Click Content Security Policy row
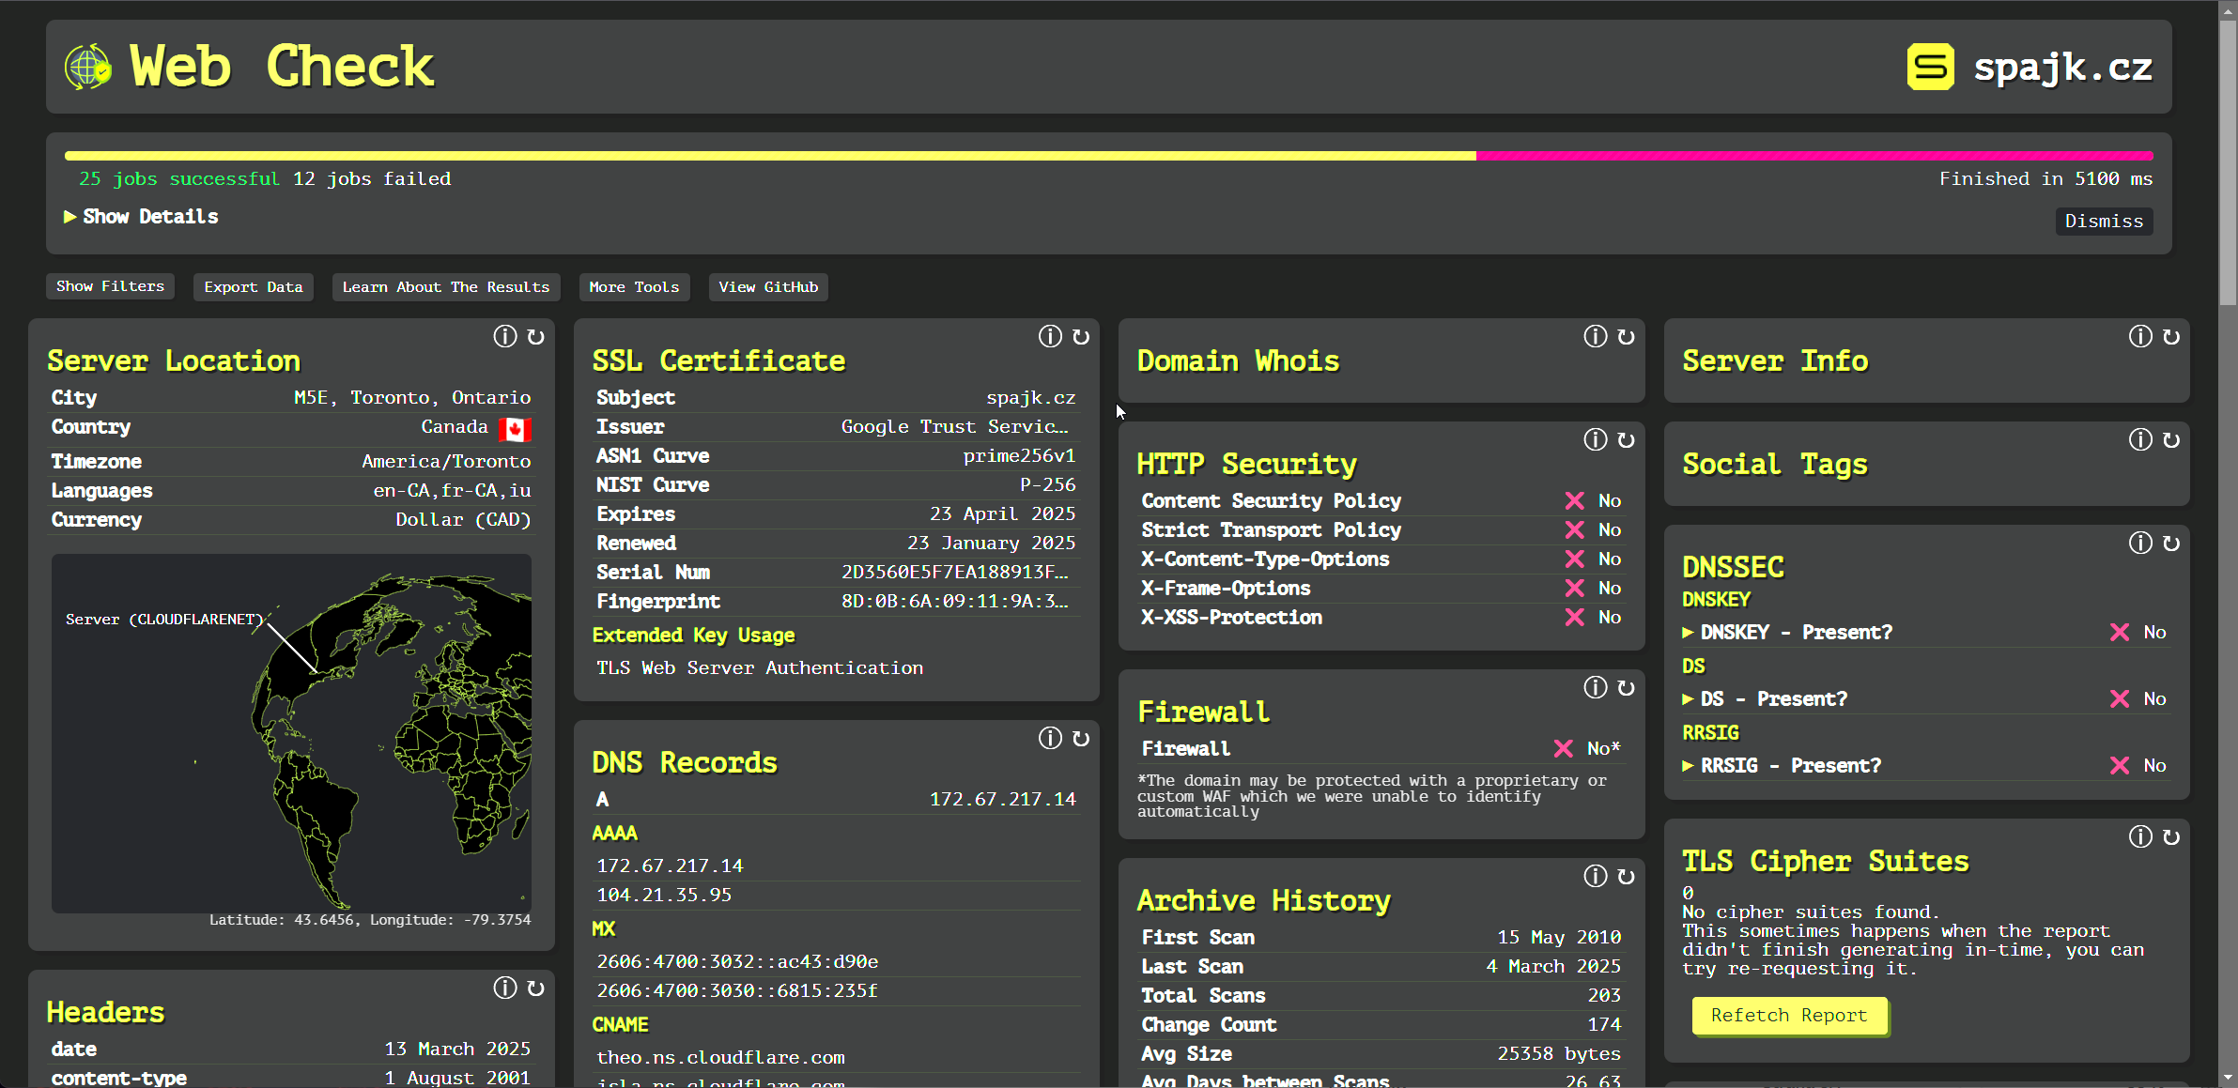 pos(1381,501)
